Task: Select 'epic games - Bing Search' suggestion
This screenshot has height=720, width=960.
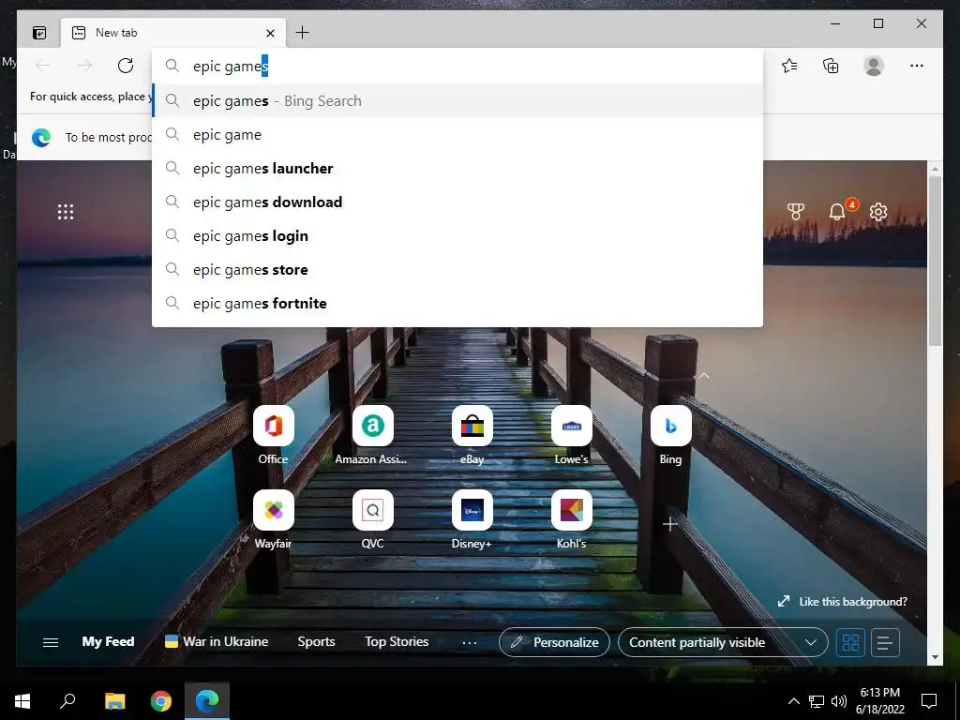Action: [x=457, y=101]
